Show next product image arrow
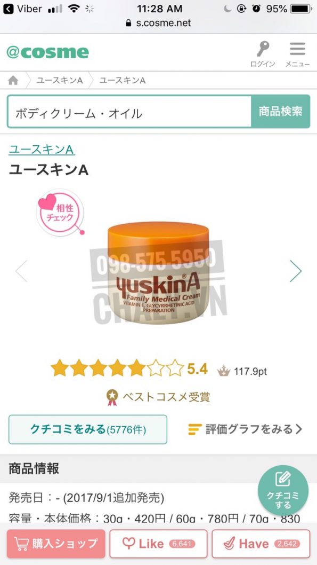 (296, 271)
